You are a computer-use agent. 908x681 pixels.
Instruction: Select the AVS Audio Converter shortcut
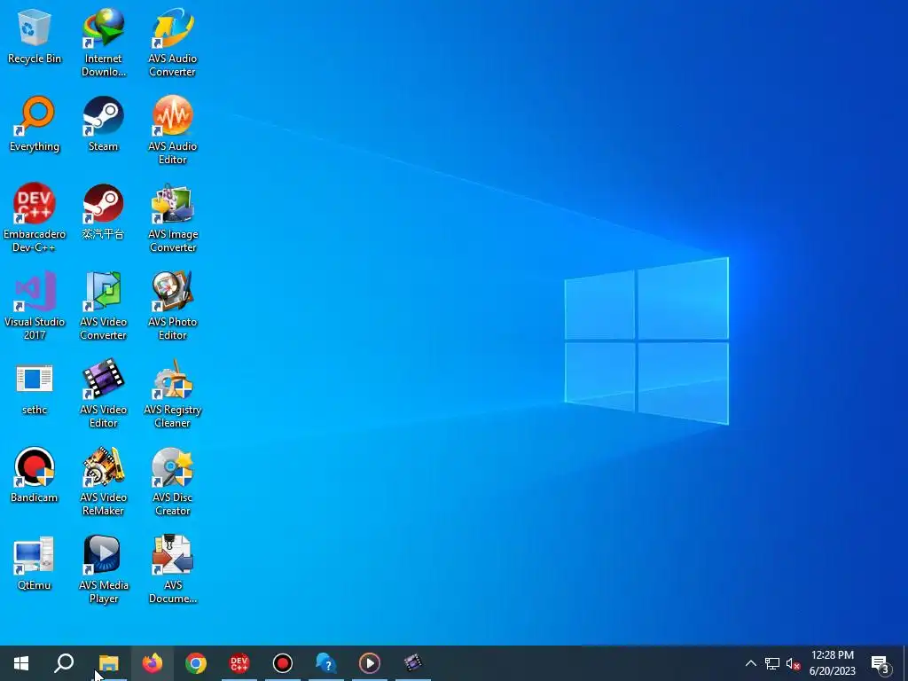pyautogui.click(x=173, y=43)
